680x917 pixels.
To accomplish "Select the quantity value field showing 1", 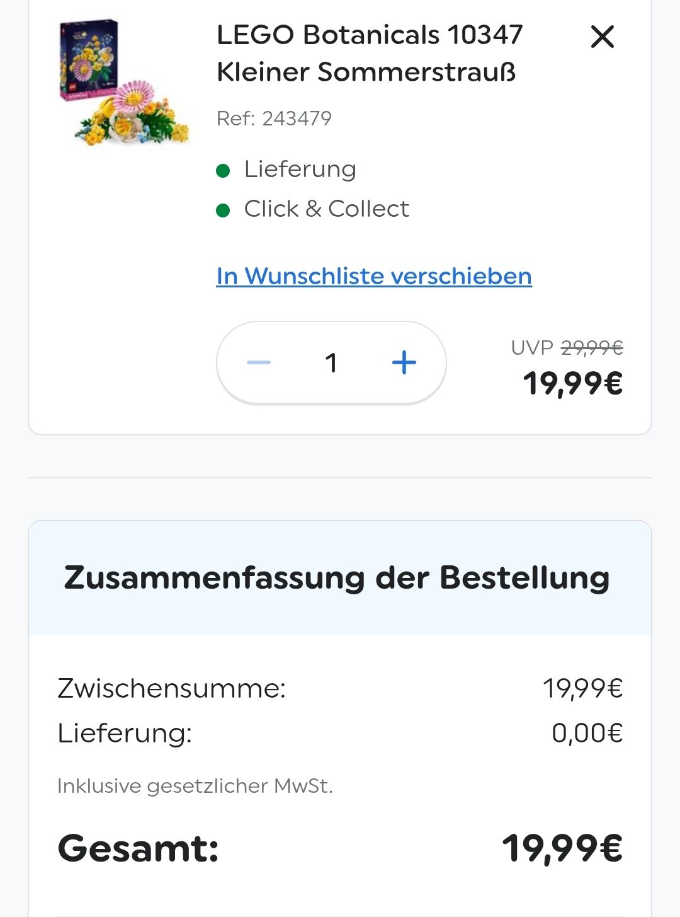I will point(331,362).
